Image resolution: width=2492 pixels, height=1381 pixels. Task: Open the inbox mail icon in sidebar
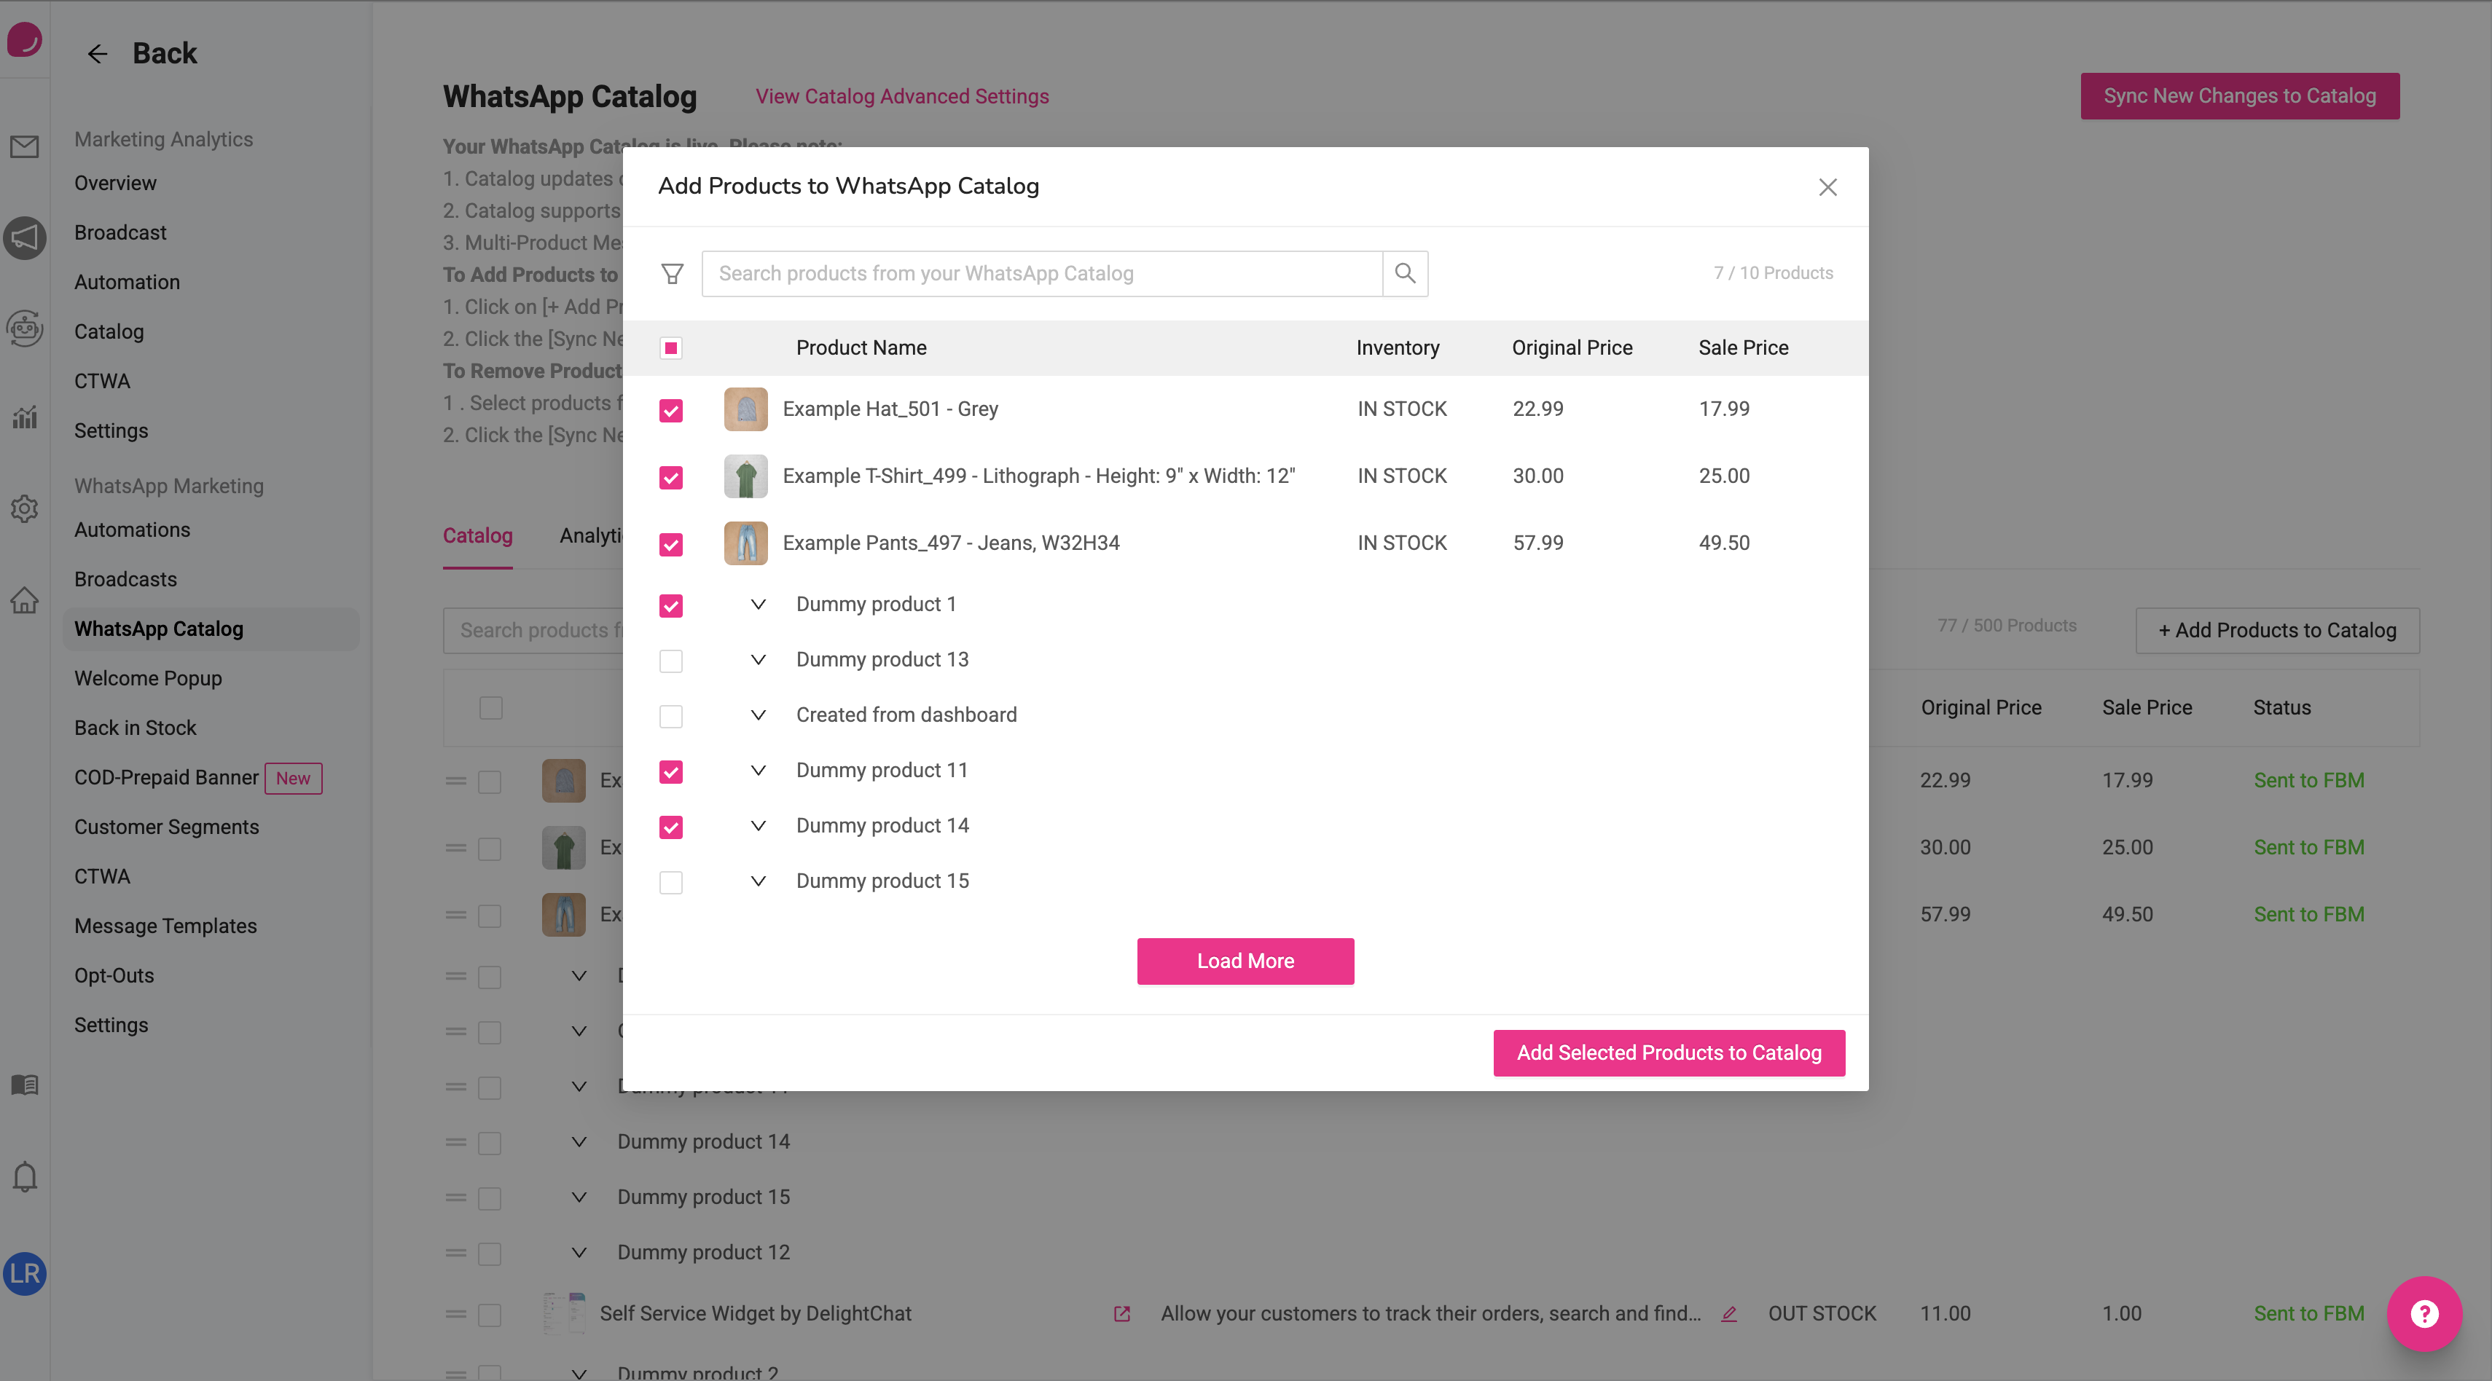click(x=24, y=147)
